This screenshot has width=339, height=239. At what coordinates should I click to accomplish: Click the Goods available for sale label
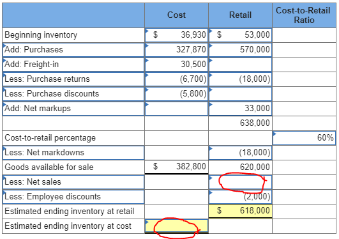(x=49, y=167)
